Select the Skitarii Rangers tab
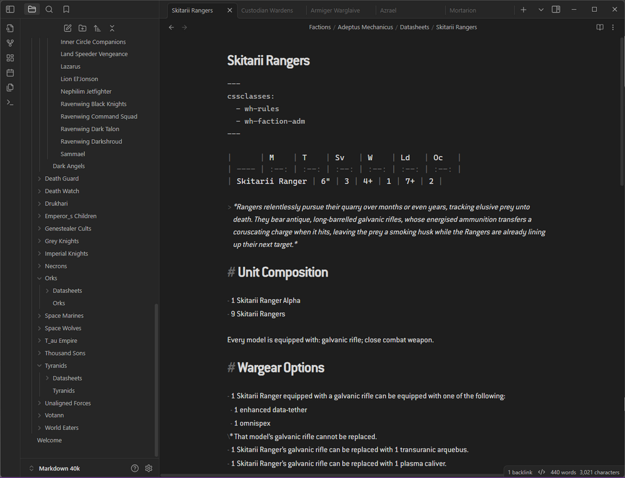Viewport: 625px width, 478px height. [x=192, y=11]
